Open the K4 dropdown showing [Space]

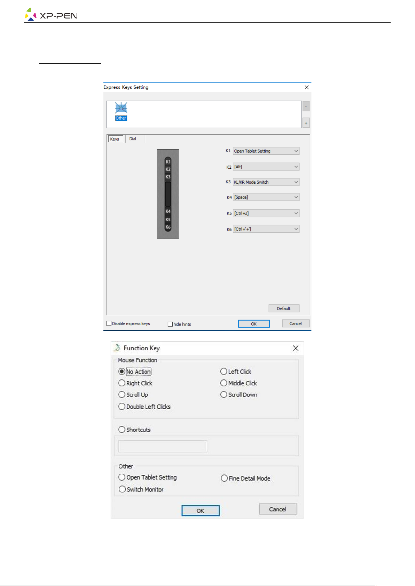point(266,197)
